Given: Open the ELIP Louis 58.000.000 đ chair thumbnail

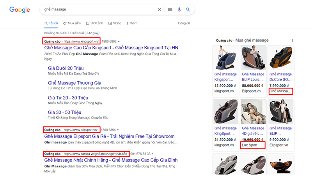Looking at the screenshot, I should click(253, 58).
